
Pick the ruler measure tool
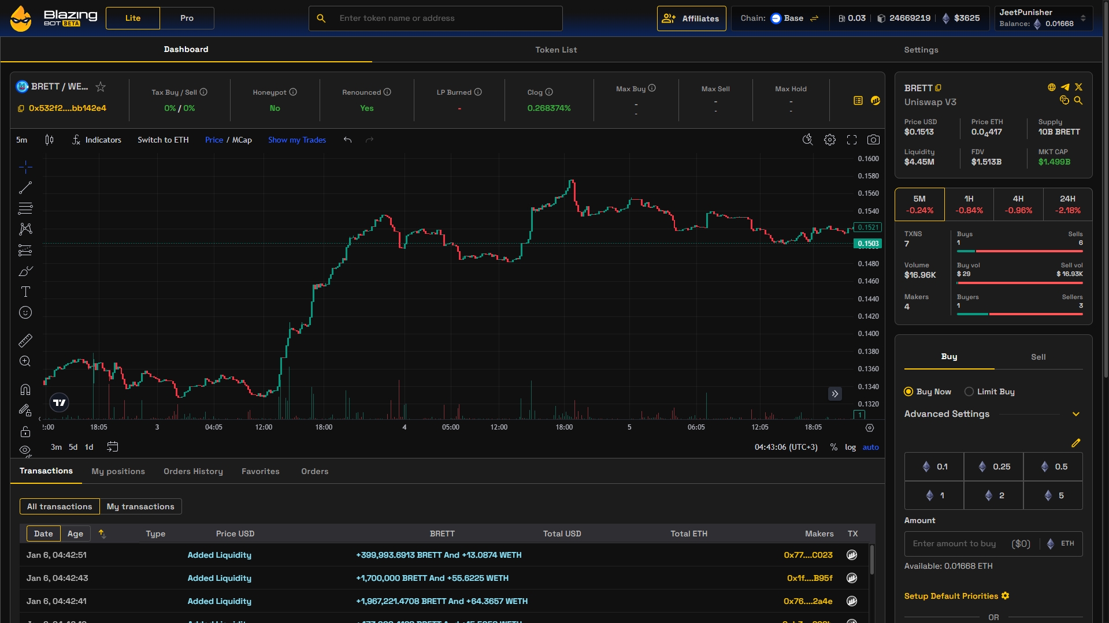click(x=25, y=341)
